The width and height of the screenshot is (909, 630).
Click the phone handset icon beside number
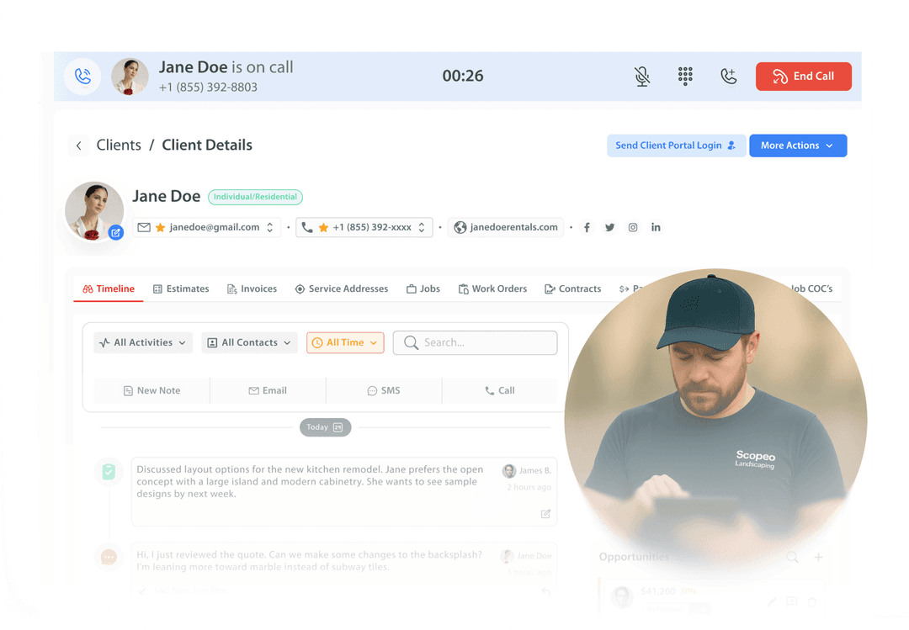[307, 227]
